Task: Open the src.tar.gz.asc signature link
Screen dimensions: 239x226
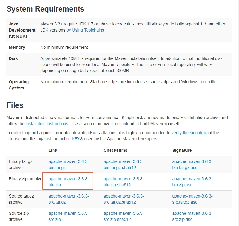Action: pyautogui.click(x=192, y=199)
